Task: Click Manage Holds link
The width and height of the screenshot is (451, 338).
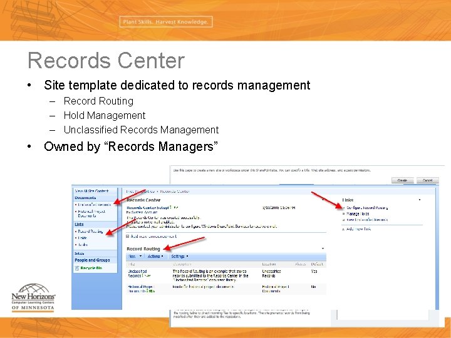Action: click(358, 214)
